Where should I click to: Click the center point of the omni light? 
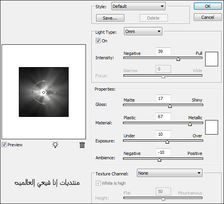[44, 93]
